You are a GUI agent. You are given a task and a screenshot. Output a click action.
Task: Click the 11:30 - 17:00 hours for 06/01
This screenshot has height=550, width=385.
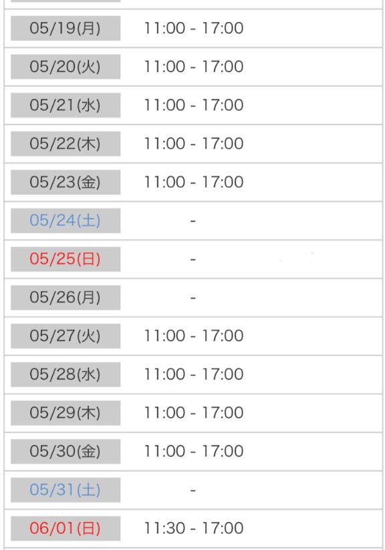[x=194, y=528]
